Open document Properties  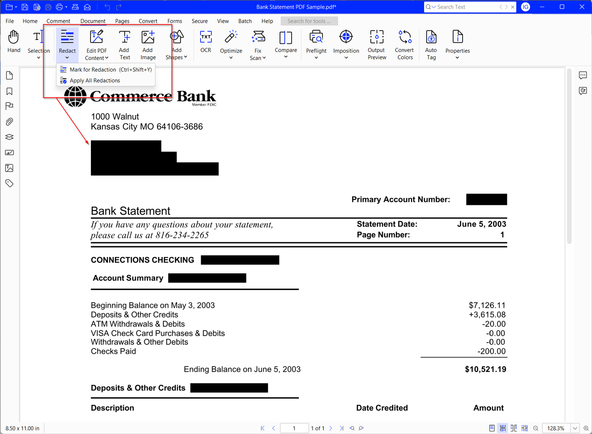pos(458,45)
